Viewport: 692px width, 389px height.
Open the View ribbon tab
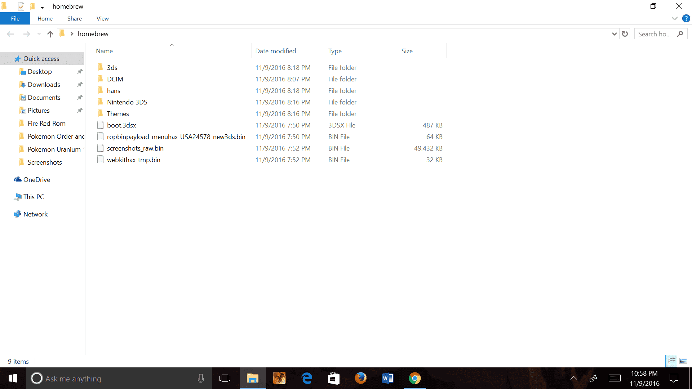click(103, 18)
